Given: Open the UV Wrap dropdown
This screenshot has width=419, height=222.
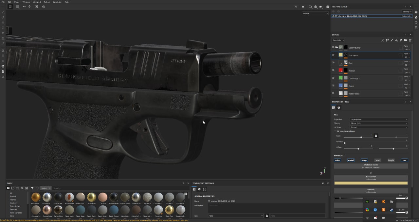Looking at the screenshot, I should (379, 127).
